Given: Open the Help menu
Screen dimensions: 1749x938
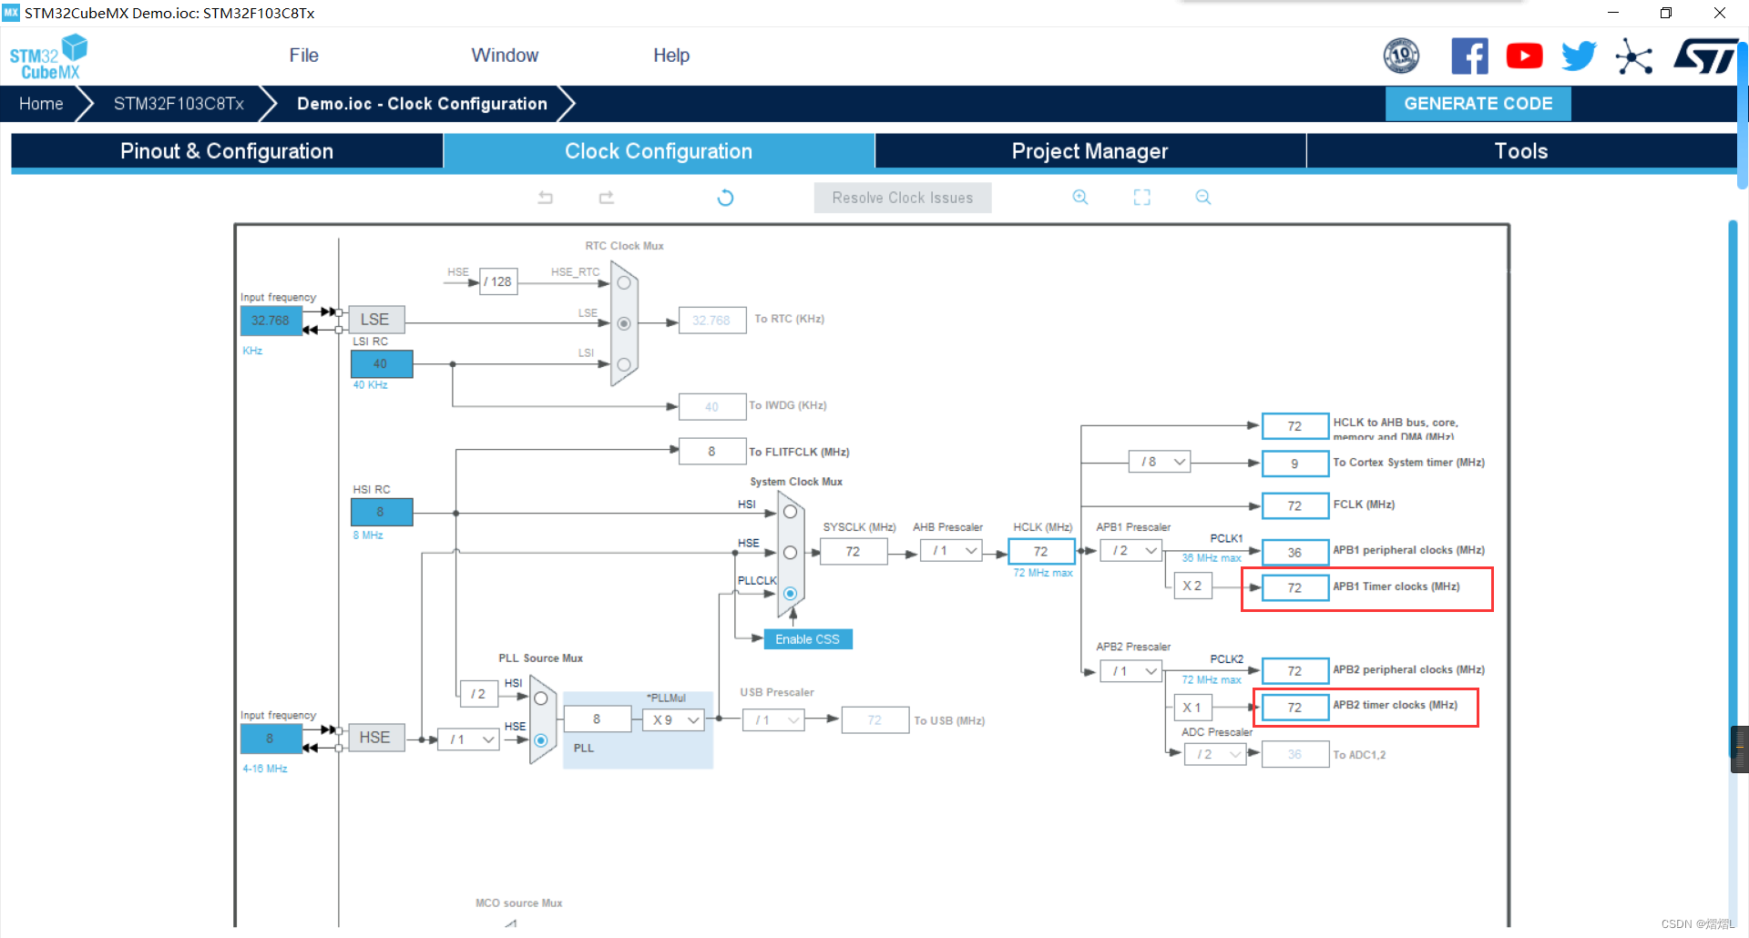Looking at the screenshot, I should 671,56.
